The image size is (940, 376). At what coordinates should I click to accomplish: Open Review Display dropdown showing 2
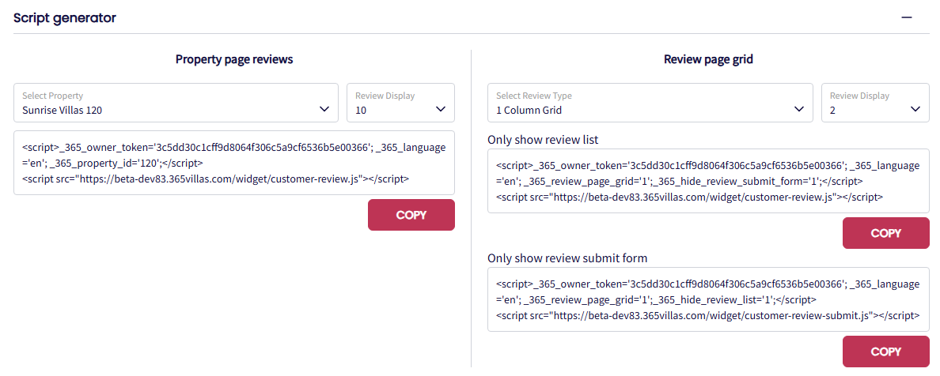pyautogui.click(x=875, y=103)
